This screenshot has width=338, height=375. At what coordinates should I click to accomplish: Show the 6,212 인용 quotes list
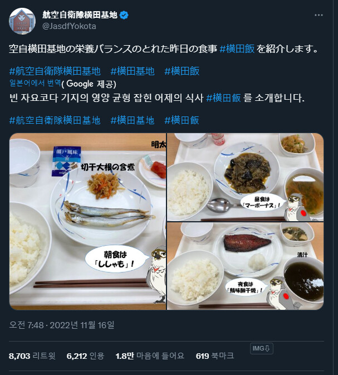pyautogui.click(x=85, y=356)
